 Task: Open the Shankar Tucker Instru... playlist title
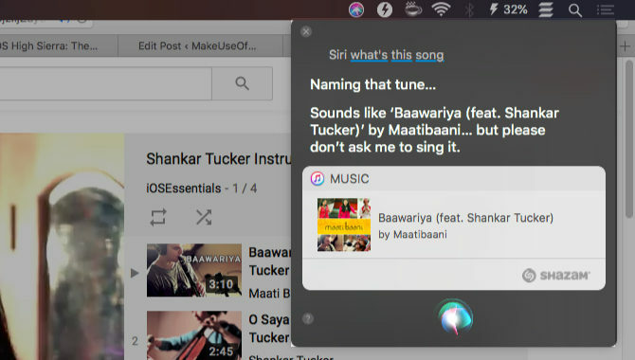click(219, 159)
